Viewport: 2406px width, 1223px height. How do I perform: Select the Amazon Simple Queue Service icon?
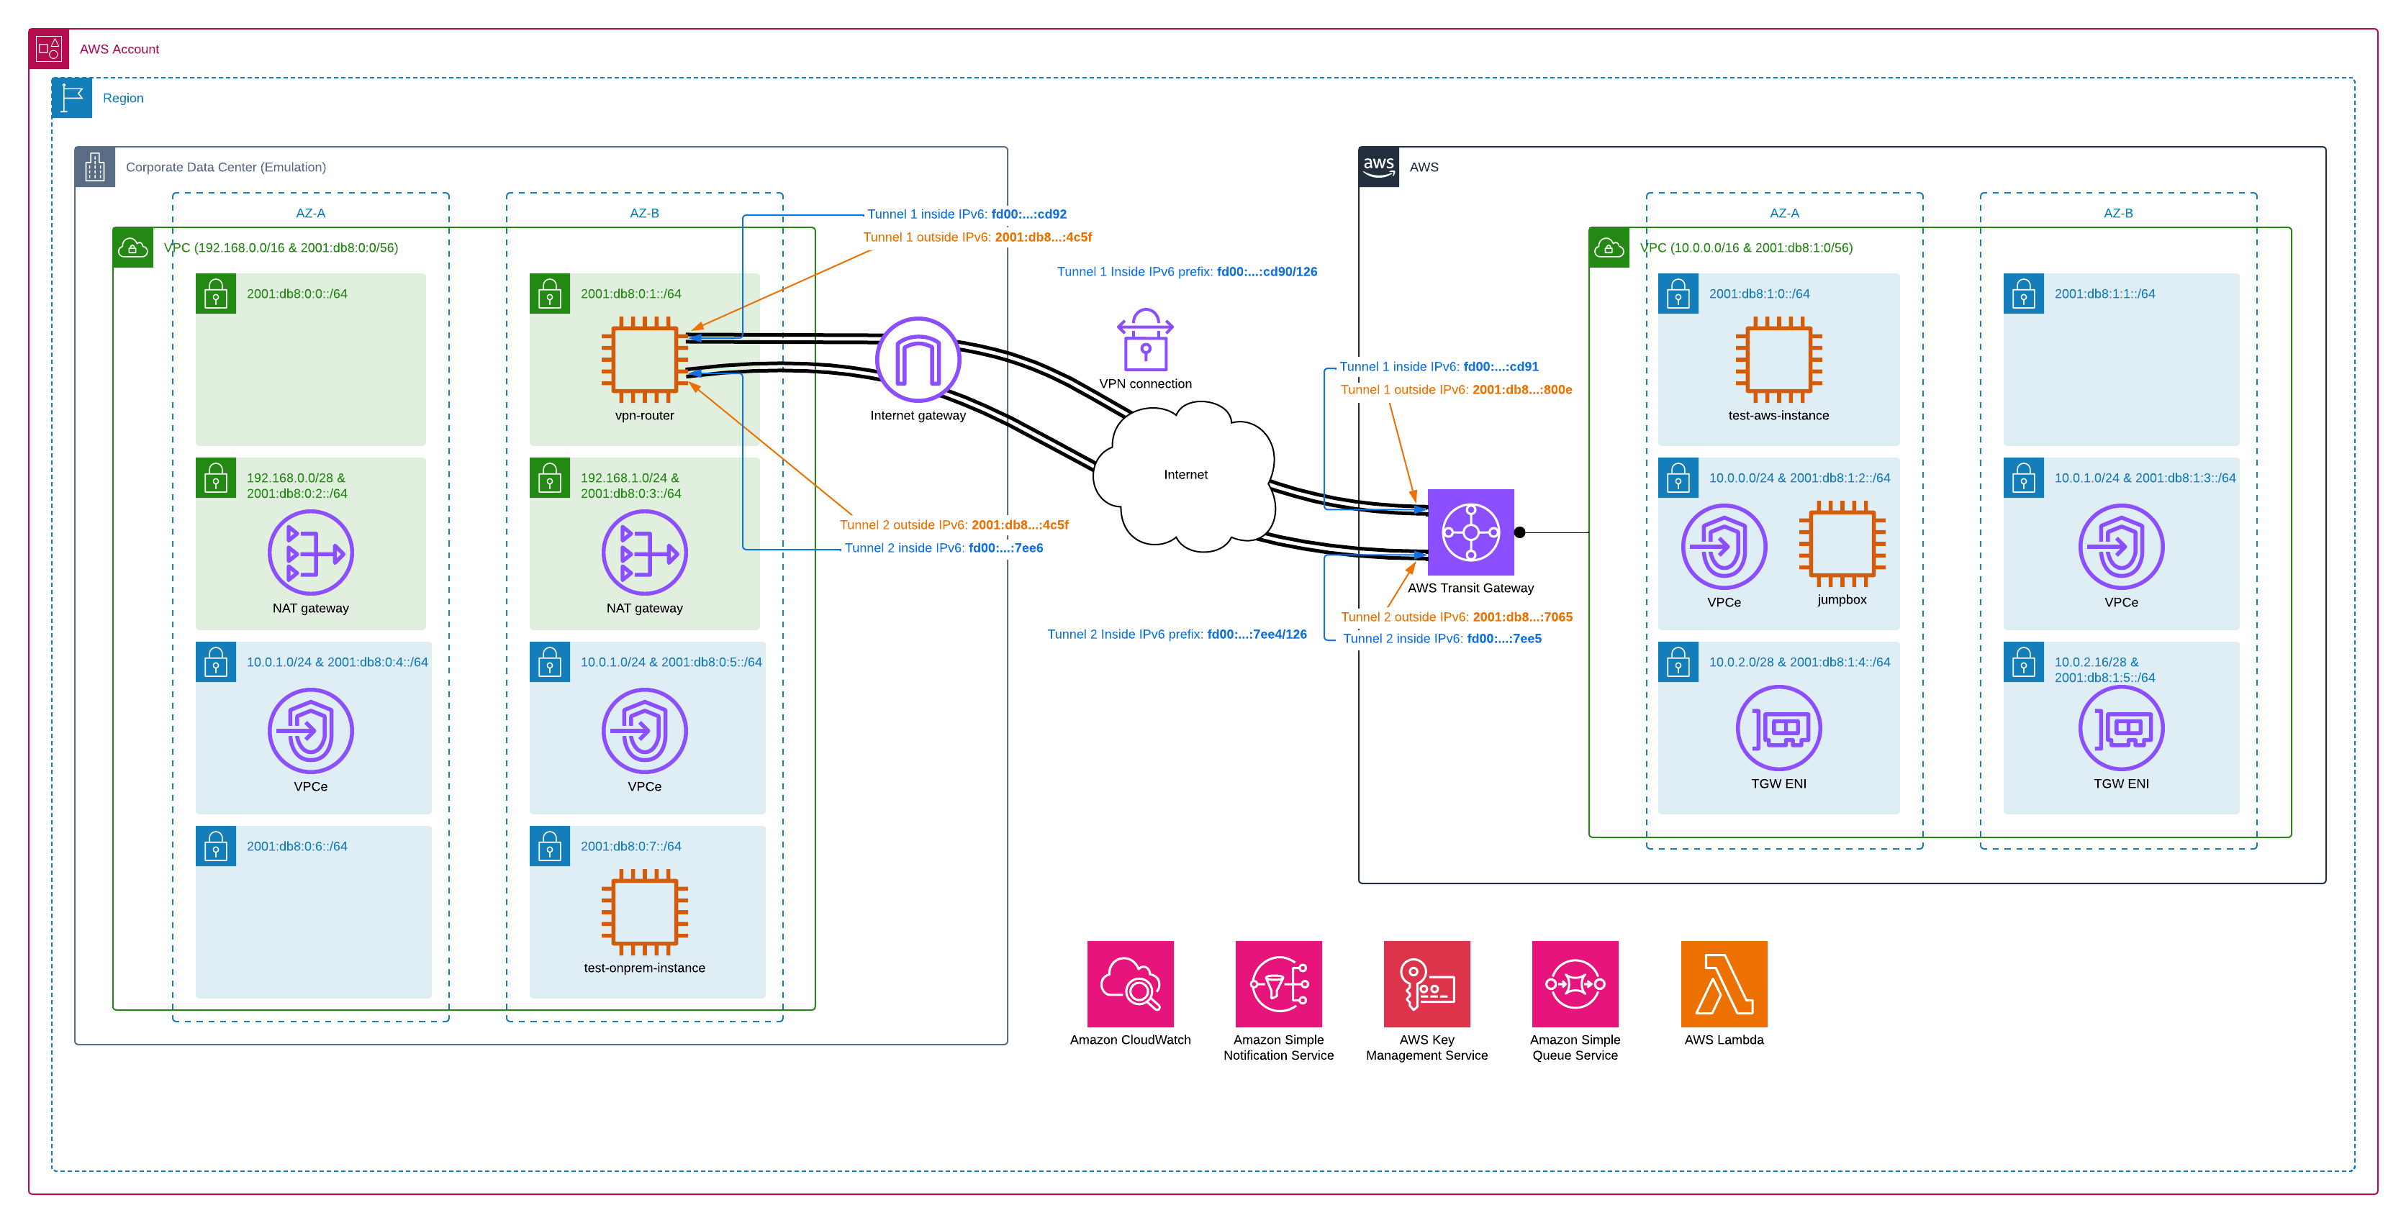[x=1575, y=983]
